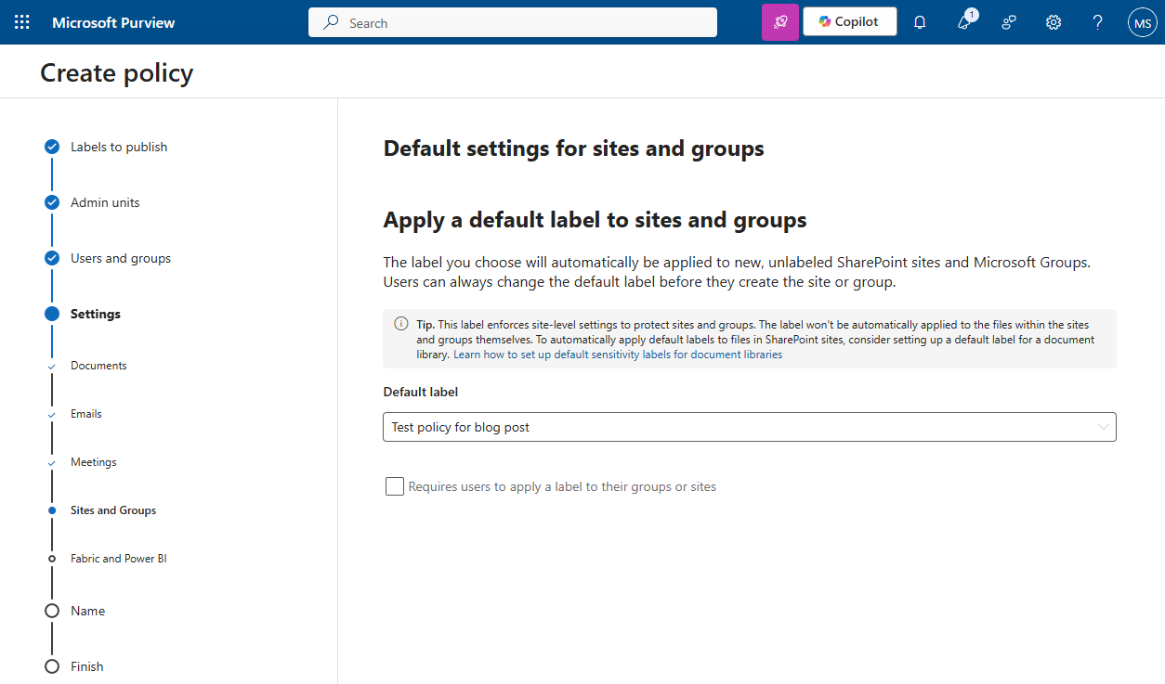Advance to the Fabric and Power BI step
Screen dimensions: 1165x684
tap(119, 558)
